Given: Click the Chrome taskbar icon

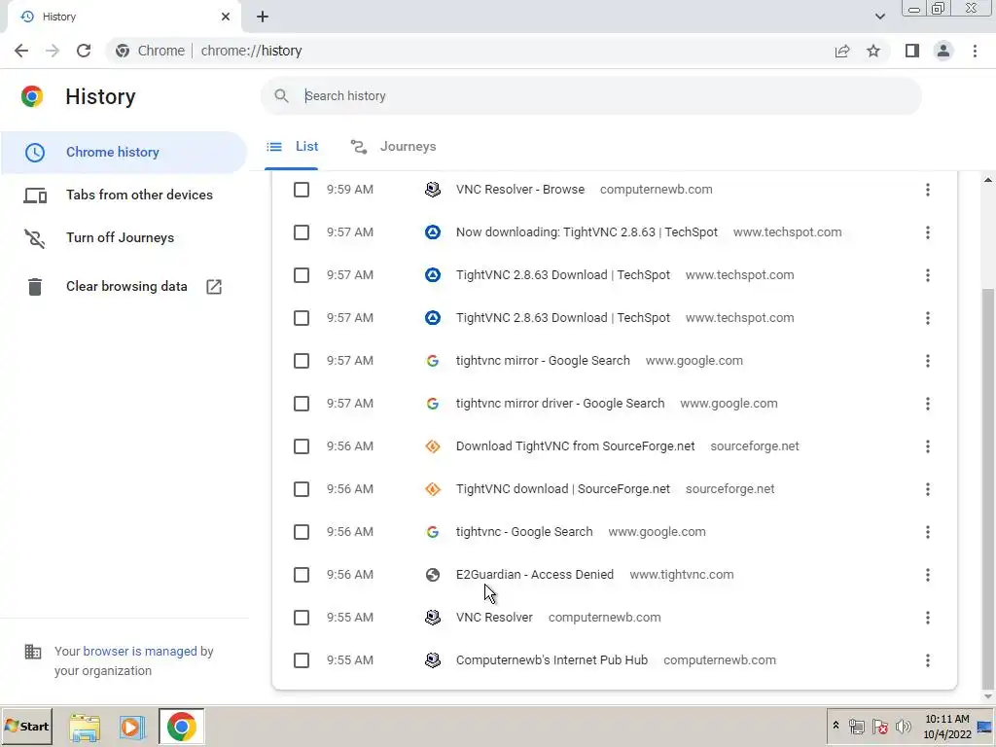Looking at the screenshot, I should [x=182, y=727].
